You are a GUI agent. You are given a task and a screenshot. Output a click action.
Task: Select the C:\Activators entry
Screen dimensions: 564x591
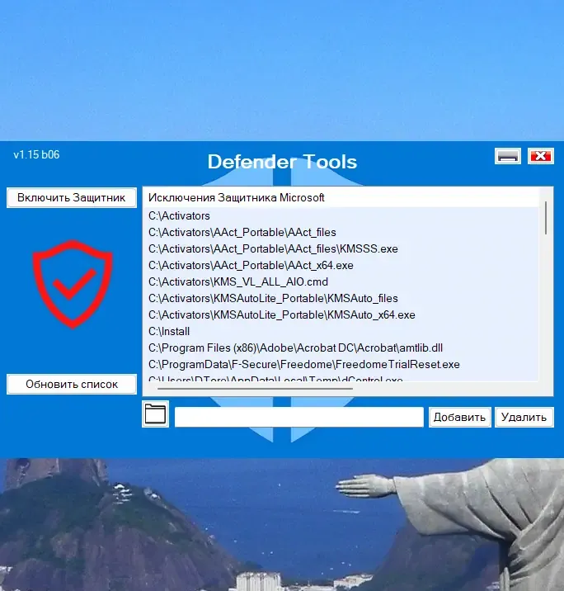pos(179,216)
